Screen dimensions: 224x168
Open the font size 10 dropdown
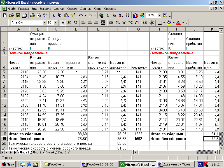pos(55,23)
